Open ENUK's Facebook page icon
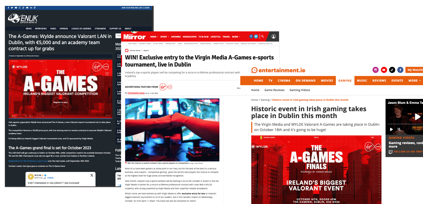The image size is (423, 204). 8,8
